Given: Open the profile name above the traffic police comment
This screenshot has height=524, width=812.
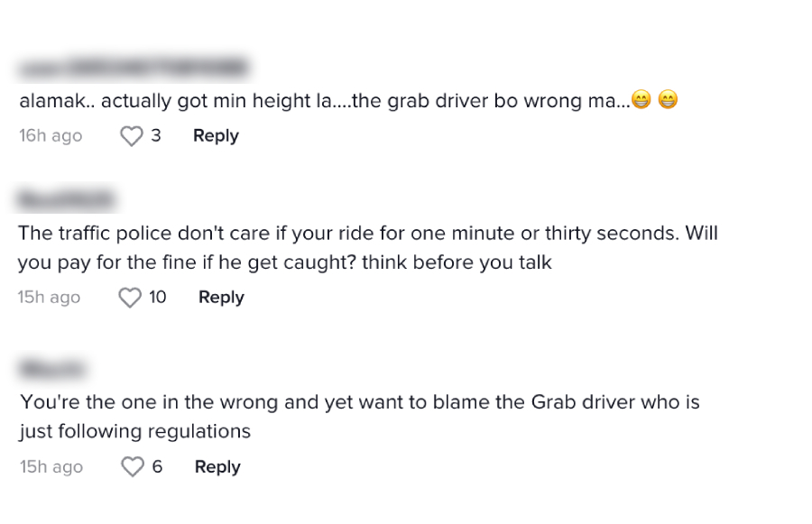Looking at the screenshot, I should click(x=69, y=199).
